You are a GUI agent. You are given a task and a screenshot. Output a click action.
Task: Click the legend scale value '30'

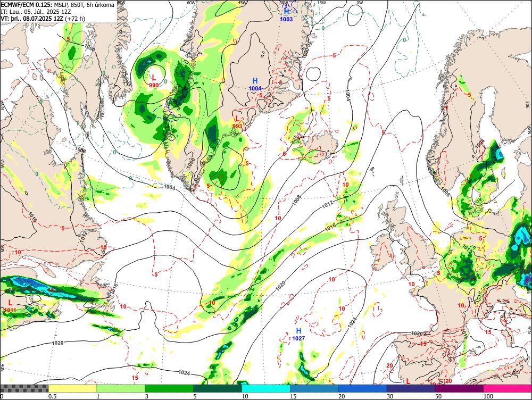[390, 396]
